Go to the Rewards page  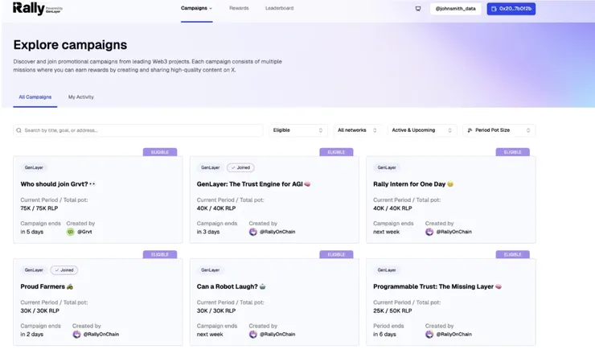tap(239, 8)
